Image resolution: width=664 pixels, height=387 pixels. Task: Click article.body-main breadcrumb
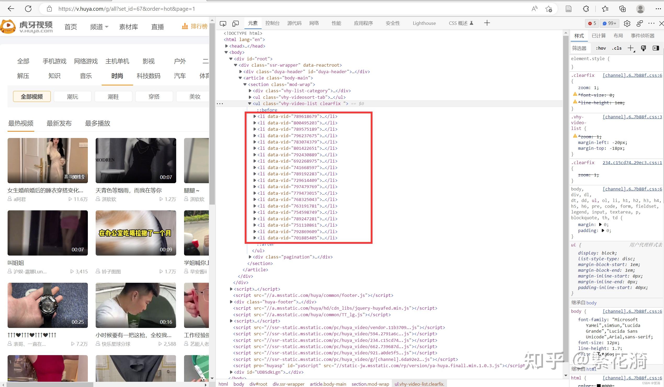(x=328, y=384)
